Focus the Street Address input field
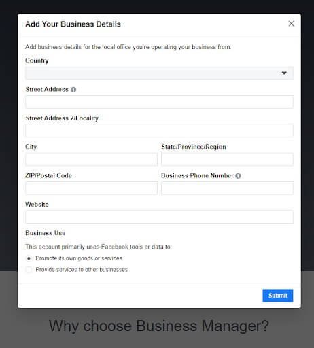The height and width of the screenshot is (348, 314). pos(159,102)
